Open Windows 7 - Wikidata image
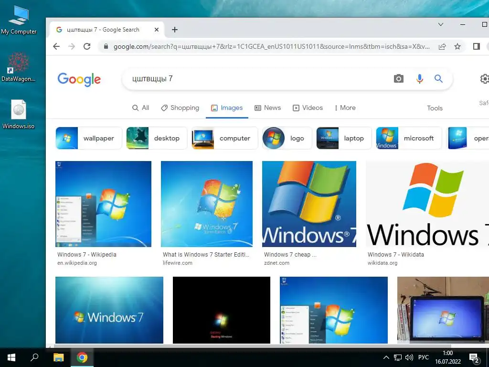489x367 pixels. (427, 204)
